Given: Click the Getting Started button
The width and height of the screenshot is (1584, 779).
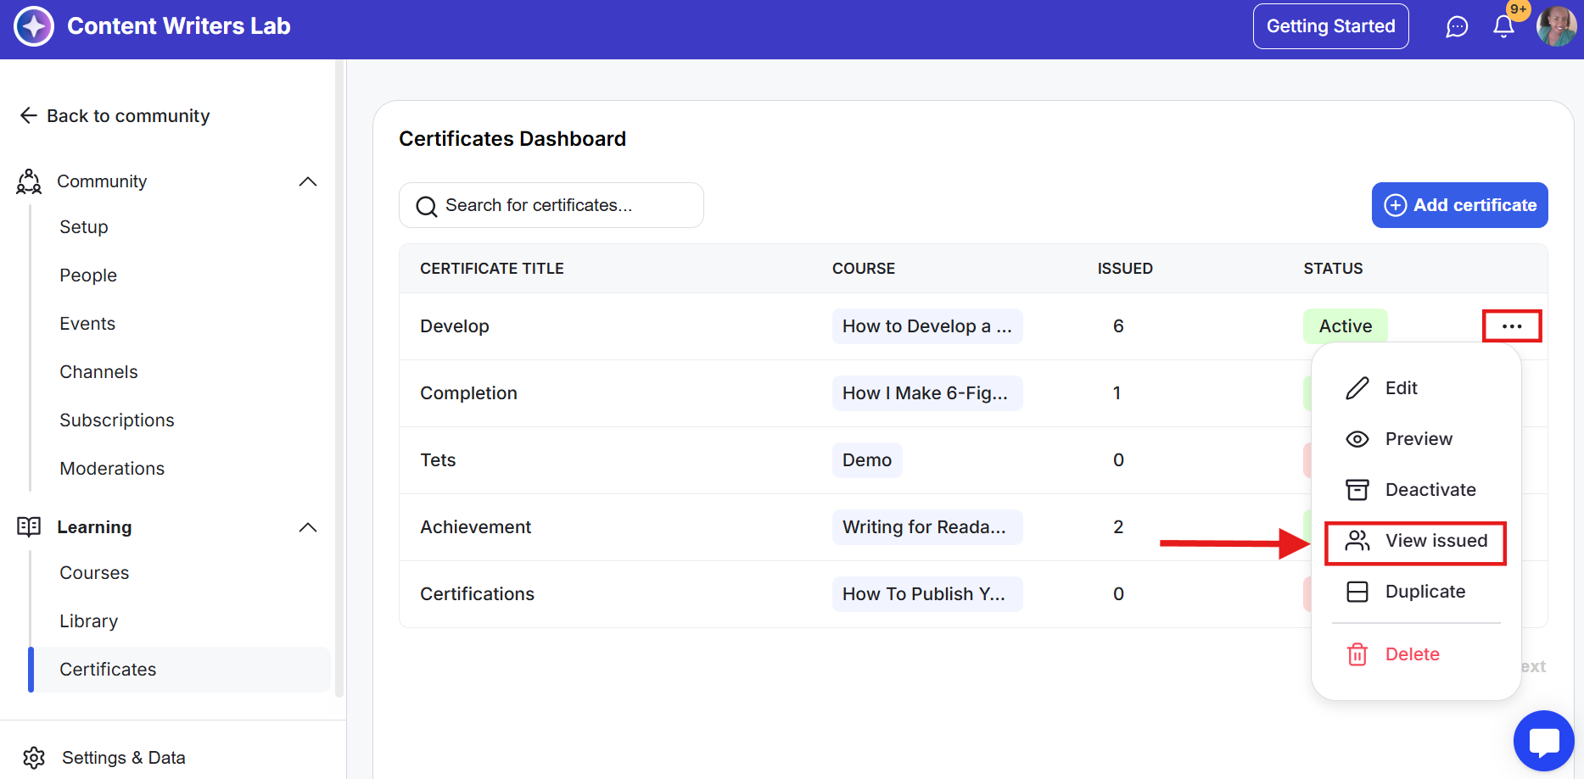Looking at the screenshot, I should [x=1329, y=26].
